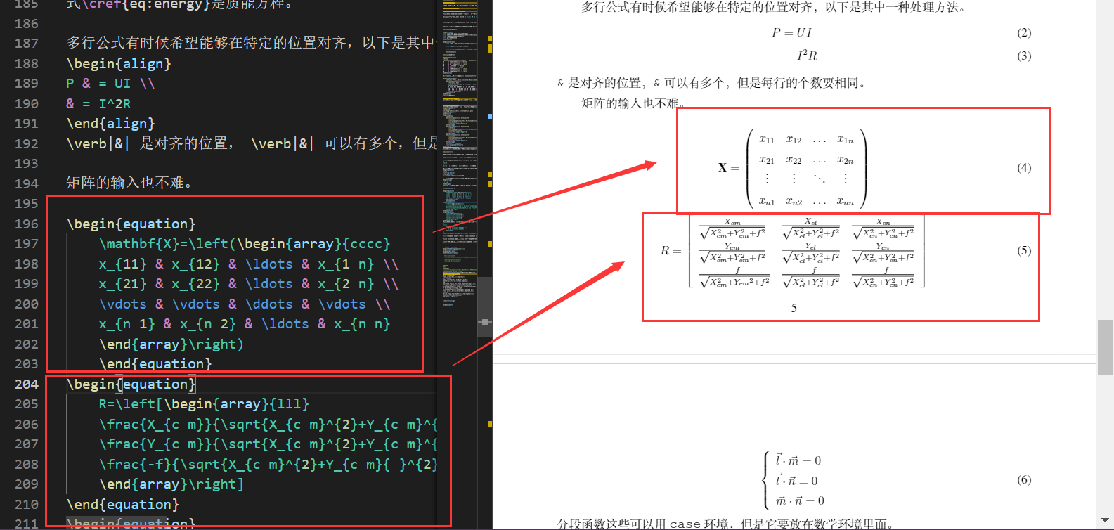This screenshot has width=1114, height=530.
Task: Click the \vdots & \vdots & \ddots line 200
Action: pyautogui.click(x=244, y=304)
